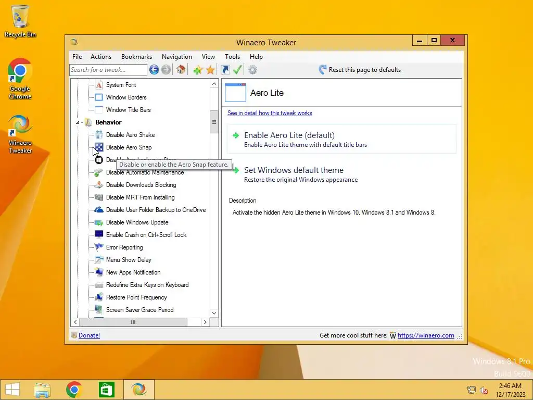Click the Window Title Bars icon

(x=99, y=110)
